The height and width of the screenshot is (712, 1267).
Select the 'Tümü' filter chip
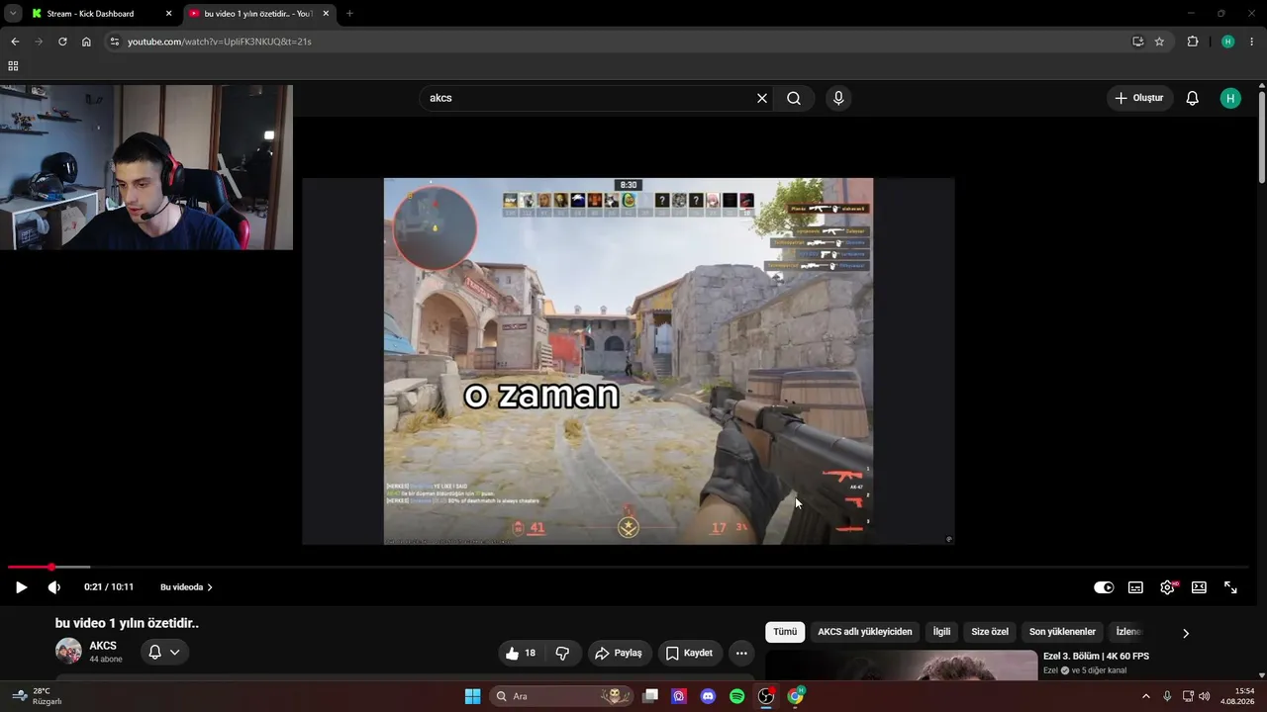(x=785, y=632)
